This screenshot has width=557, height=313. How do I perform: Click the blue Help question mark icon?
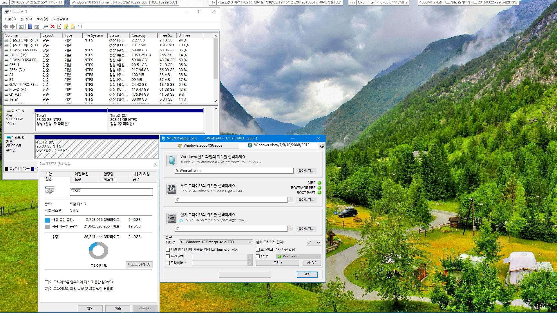(30, 26)
